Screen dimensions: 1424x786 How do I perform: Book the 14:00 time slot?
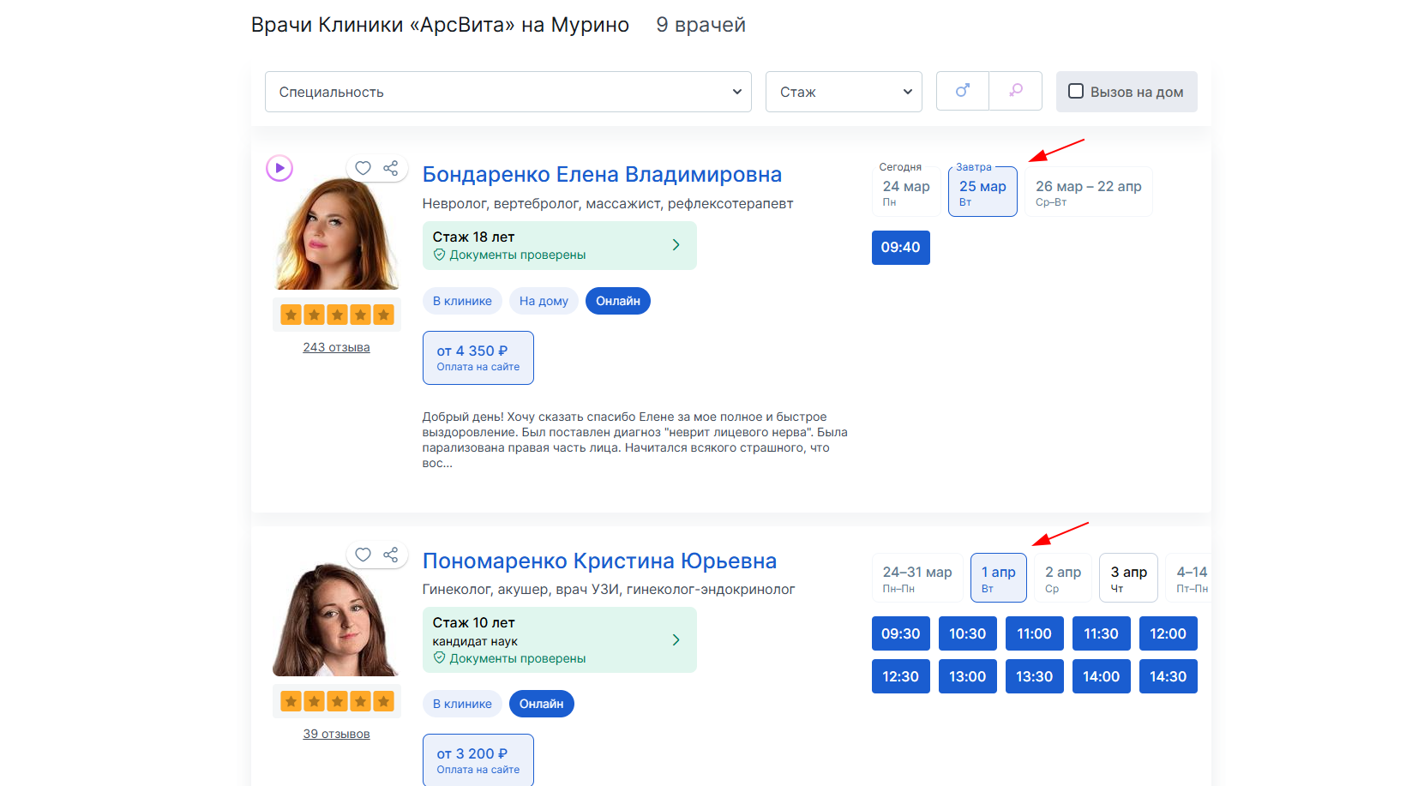point(1102,676)
